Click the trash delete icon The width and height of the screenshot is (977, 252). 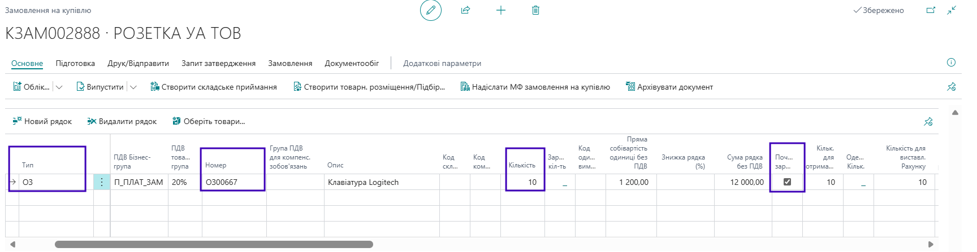[535, 10]
